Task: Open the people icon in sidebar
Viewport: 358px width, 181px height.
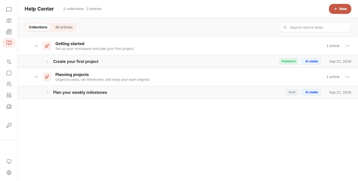Action: [x=9, y=84]
